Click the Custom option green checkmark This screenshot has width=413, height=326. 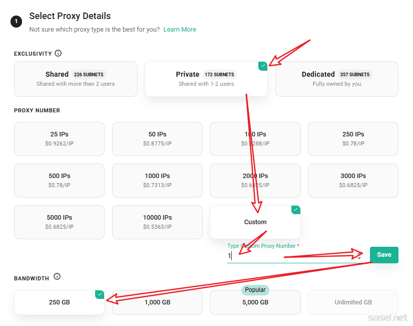click(x=296, y=210)
